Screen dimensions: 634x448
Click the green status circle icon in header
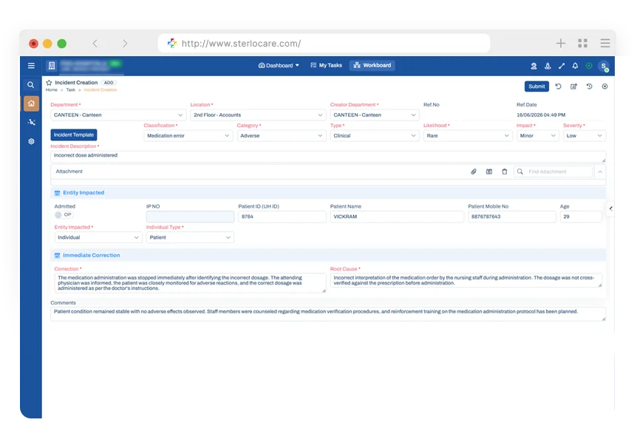tap(589, 66)
